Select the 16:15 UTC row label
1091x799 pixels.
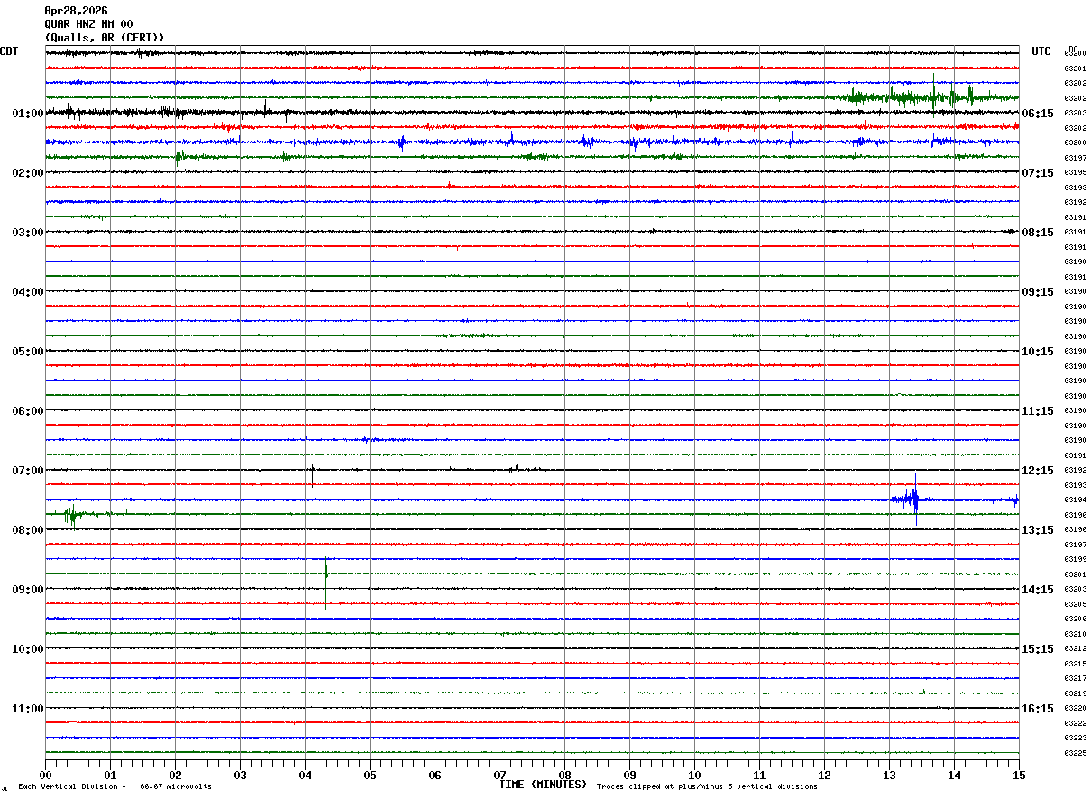[x=1038, y=709]
